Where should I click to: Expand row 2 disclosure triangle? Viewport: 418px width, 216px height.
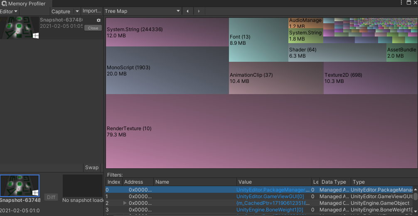[x=125, y=203]
